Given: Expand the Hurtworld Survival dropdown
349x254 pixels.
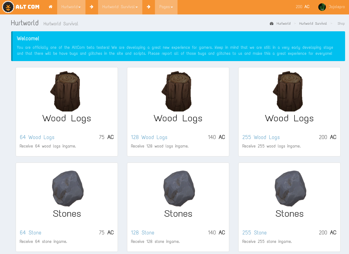Looking at the screenshot, I should [120, 7].
